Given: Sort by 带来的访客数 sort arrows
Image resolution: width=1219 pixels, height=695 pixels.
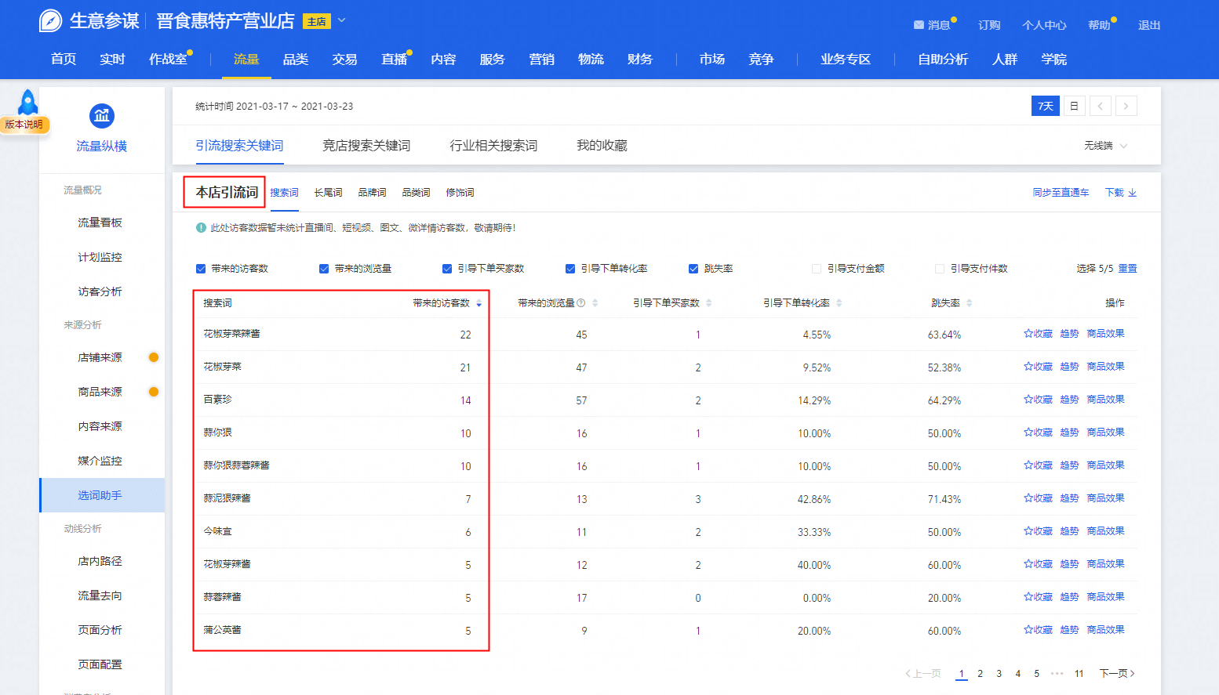Looking at the screenshot, I should [x=479, y=303].
